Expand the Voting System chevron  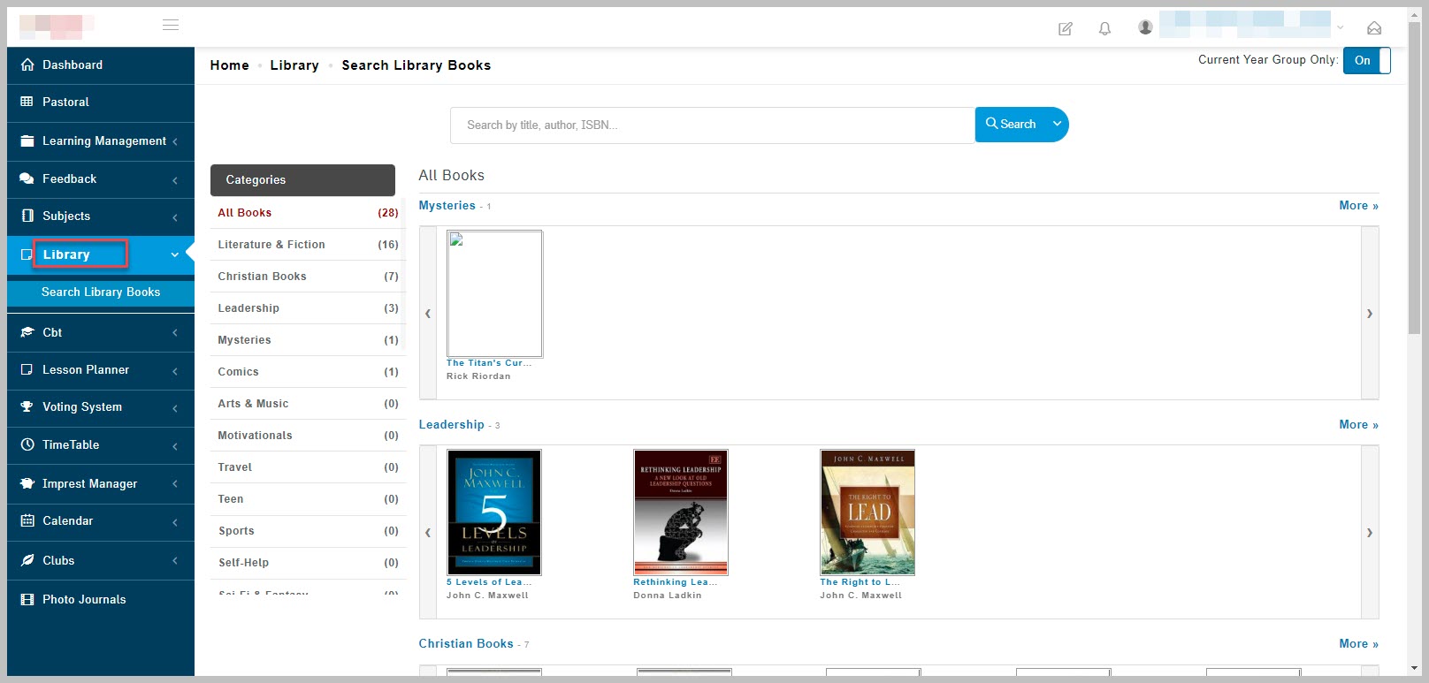point(175,407)
